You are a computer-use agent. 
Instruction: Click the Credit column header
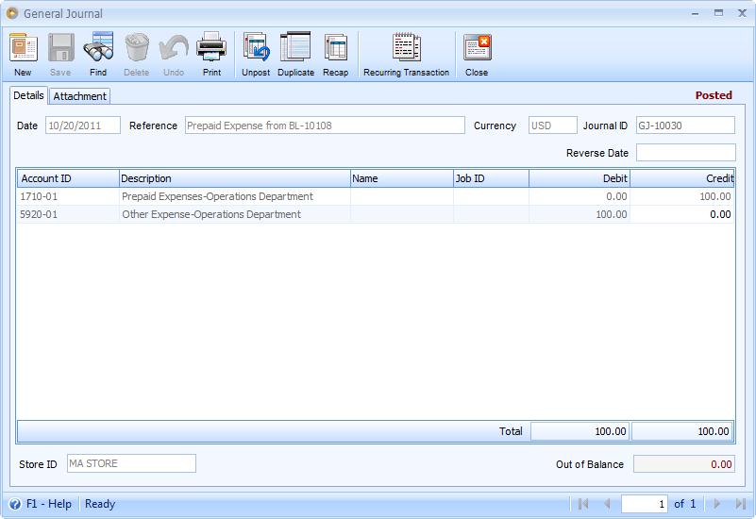click(682, 178)
